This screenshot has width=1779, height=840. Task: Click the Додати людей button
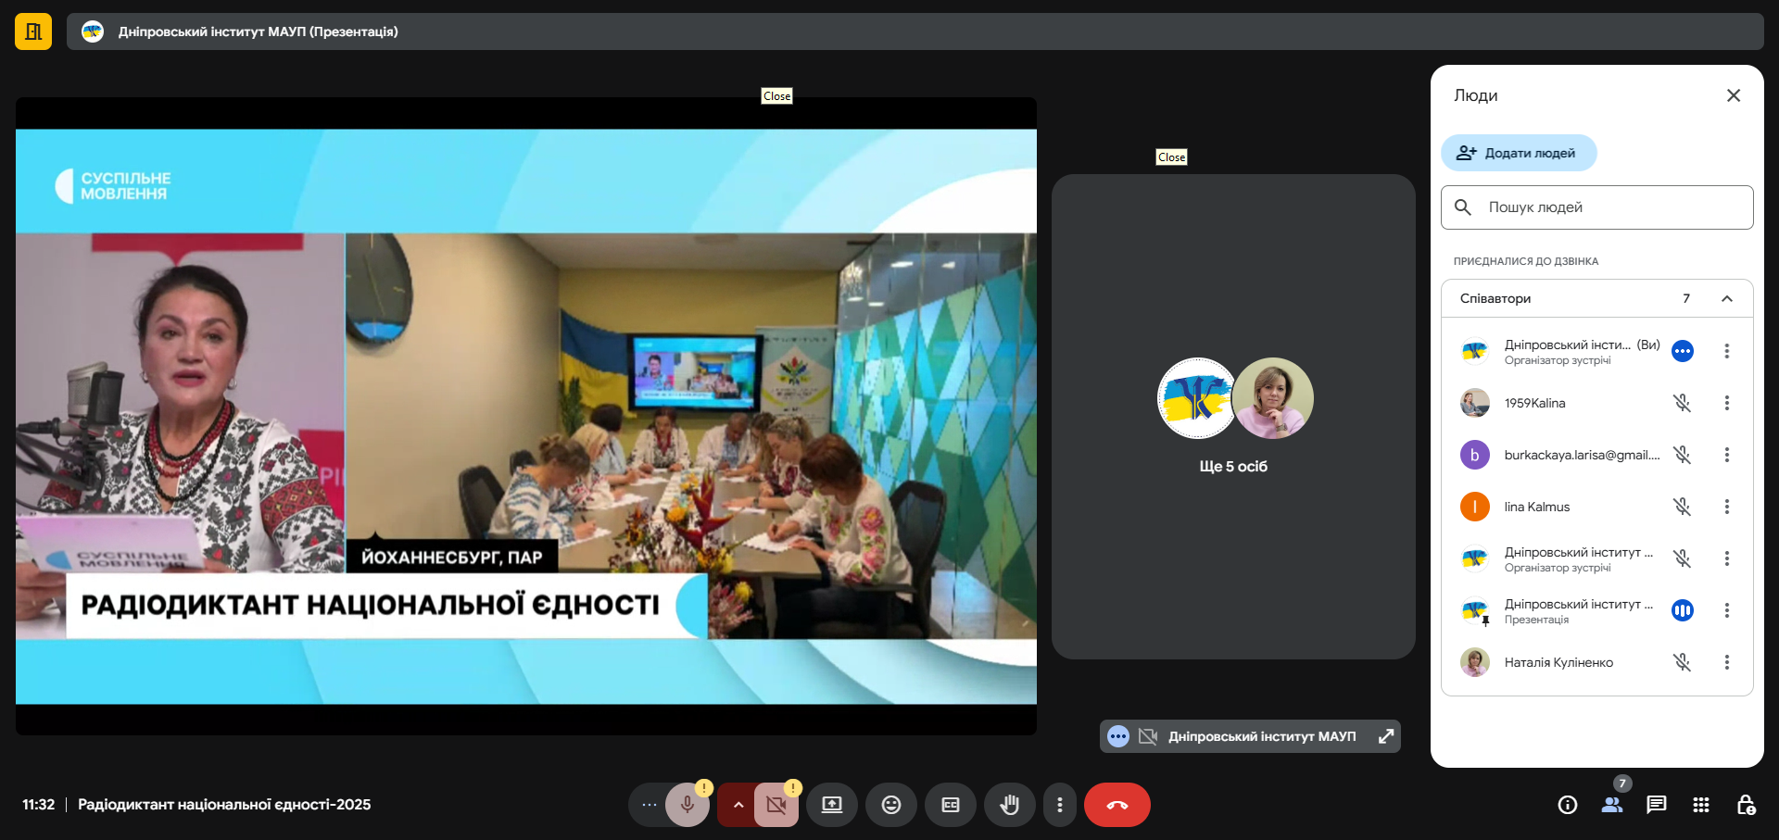click(x=1518, y=153)
